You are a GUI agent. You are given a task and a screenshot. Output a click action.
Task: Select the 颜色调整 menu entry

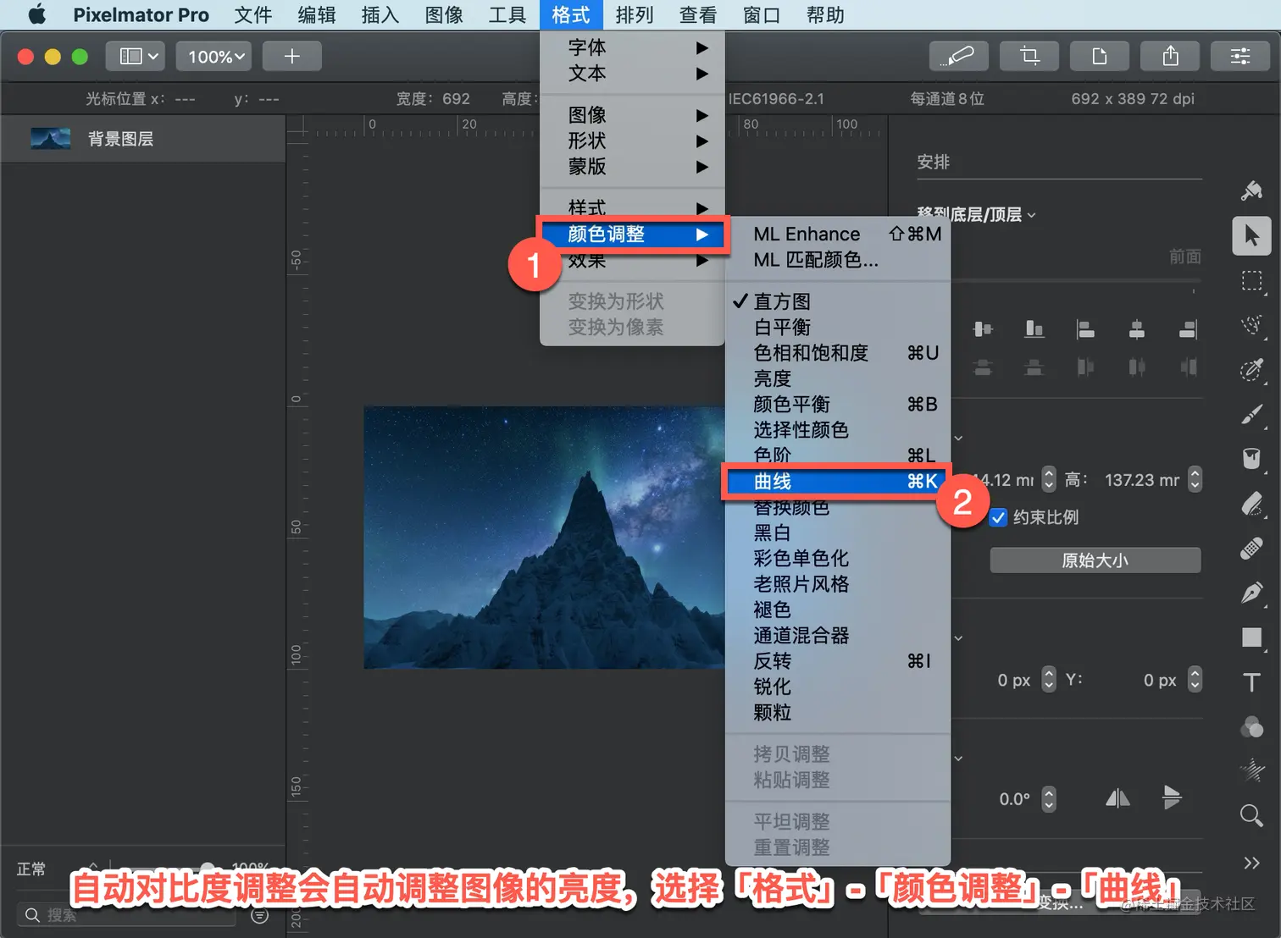[x=632, y=234]
